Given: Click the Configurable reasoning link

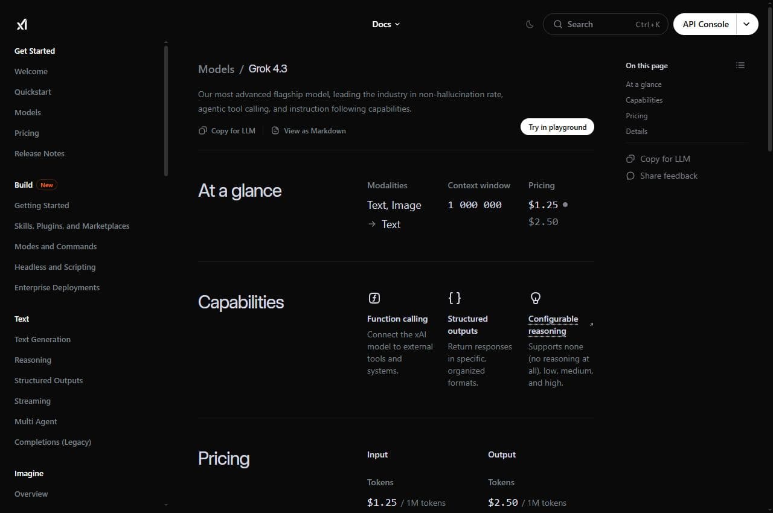Looking at the screenshot, I should point(553,325).
